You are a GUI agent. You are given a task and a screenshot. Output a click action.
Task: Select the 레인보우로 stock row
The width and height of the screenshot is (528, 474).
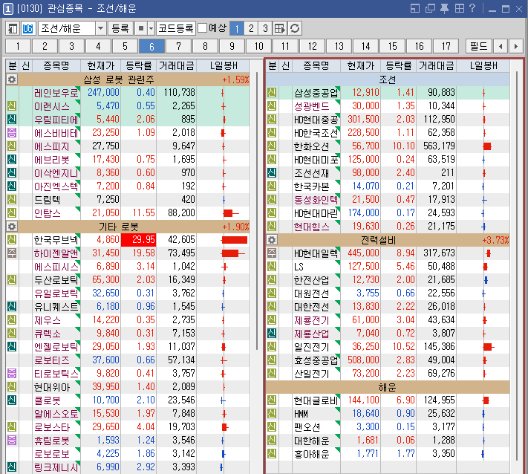coord(128,92)
